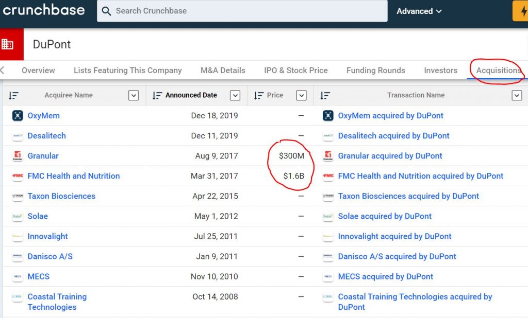Click Granular logo in Acquiree column
Screen dimensions: 528x318
pyautogui.click(x=18, y=156)
